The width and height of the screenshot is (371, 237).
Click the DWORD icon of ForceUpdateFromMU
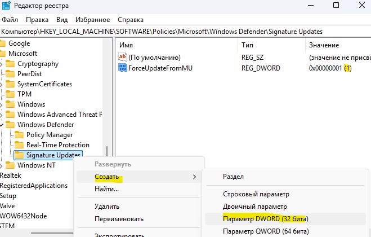point(123,68)
